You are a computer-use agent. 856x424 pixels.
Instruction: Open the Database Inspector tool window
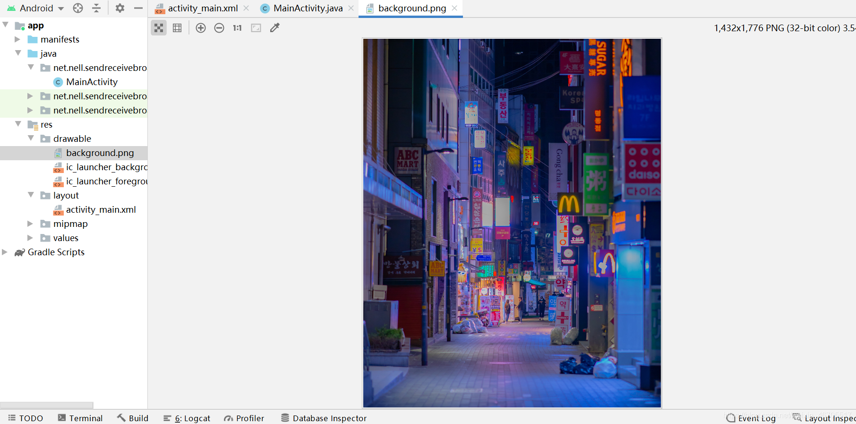click(x=324, y=418)
